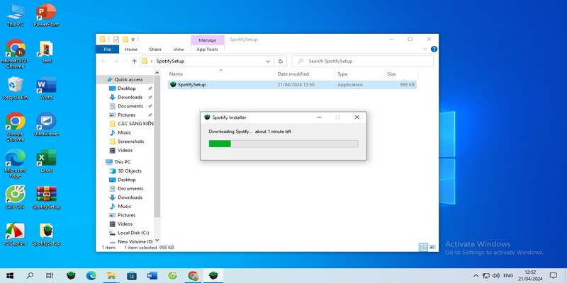Screen dimensions: 567x283
Task: Open the clock and calendar flyout
Action: pyautogui.click(x=530, y=276)
